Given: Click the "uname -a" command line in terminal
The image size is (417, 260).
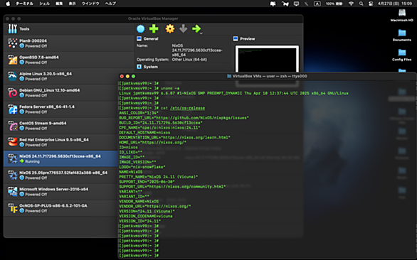Looking at the screenshot, I should tap(149, 88).
